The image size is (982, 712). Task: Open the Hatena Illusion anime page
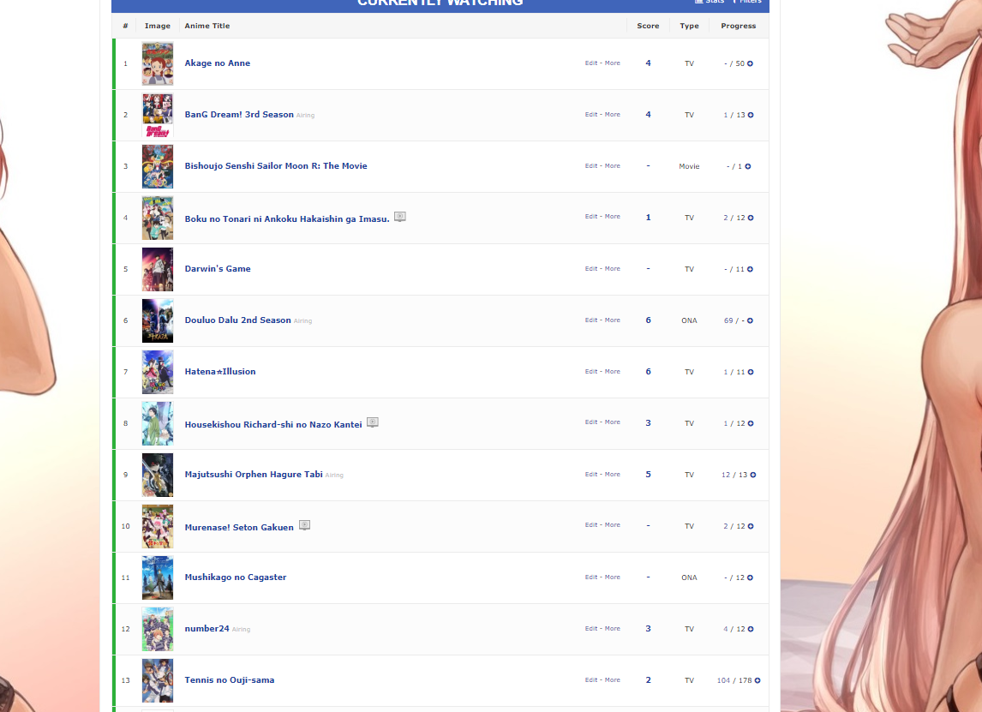pos(220,371)
